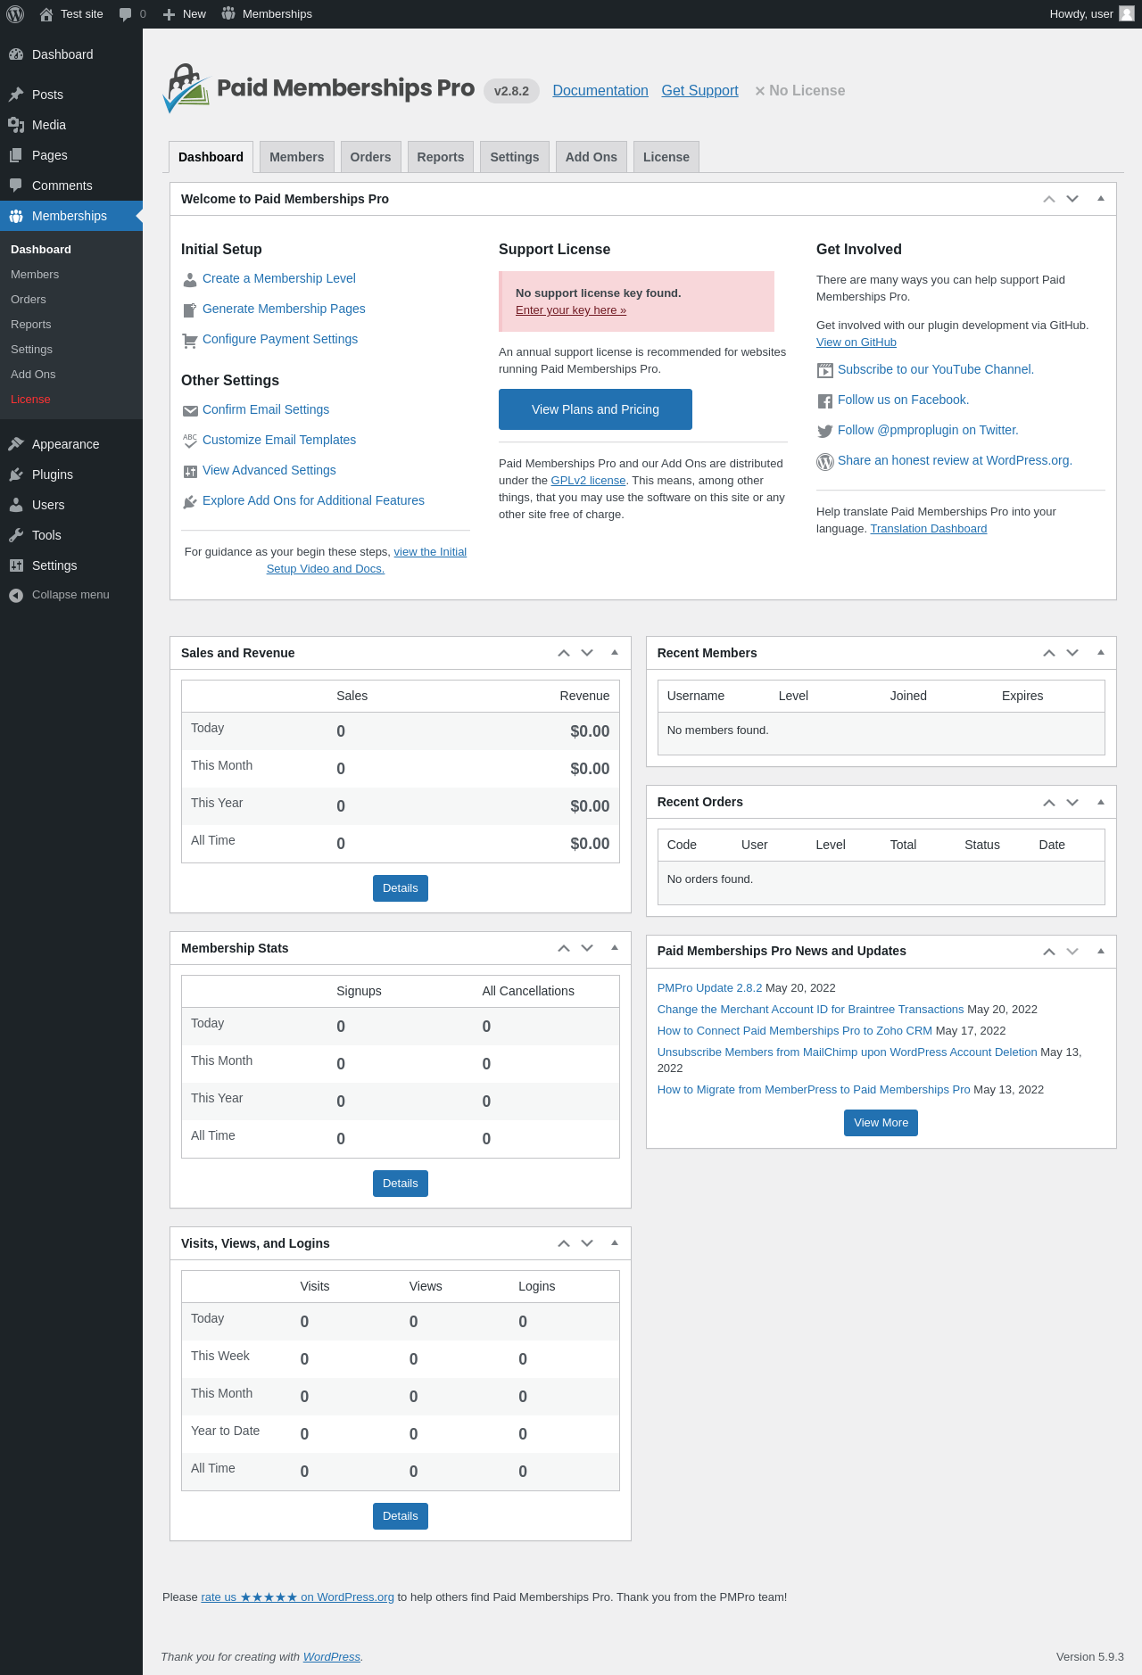Click the YouTube channel video icon
Screen dimensions: 1142x1675
(825, 370)
